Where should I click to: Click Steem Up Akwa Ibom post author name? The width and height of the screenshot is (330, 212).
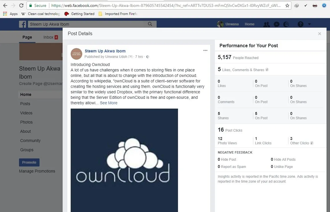[x=105, y=51]
